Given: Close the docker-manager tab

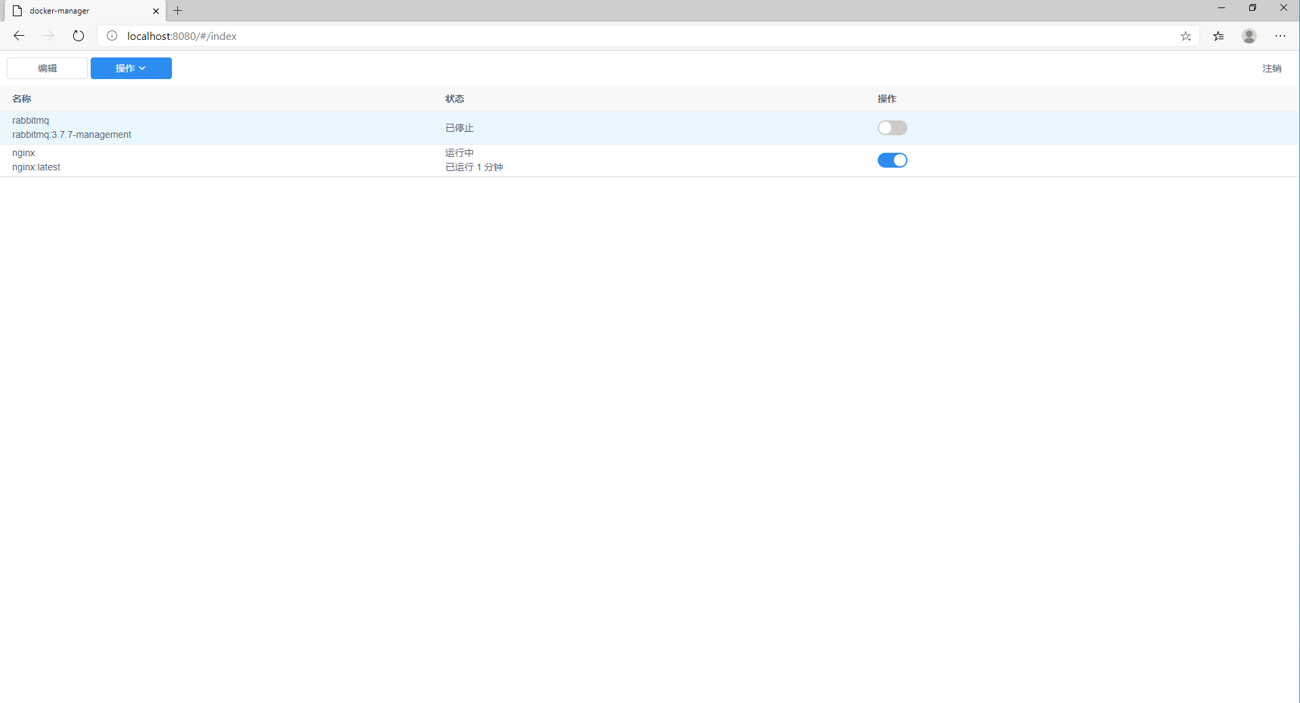Looking at the screenshot, I should [156, 11].
